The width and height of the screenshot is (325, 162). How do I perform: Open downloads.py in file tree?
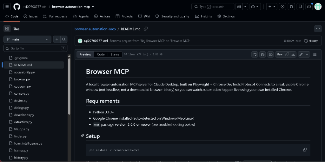34,115
